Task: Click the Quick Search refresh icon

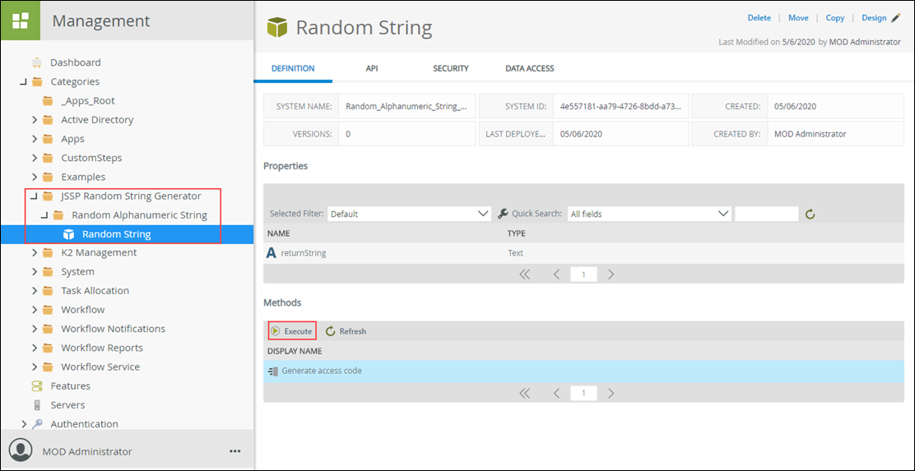Action: [x=810, y=215]
